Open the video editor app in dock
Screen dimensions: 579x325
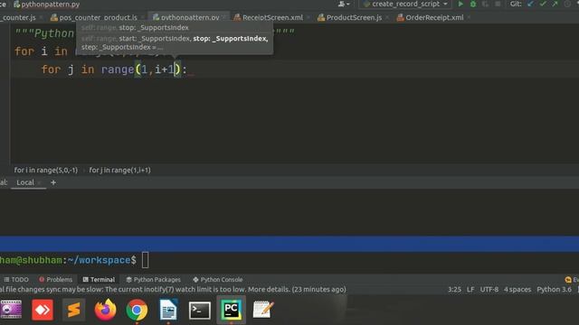(11, 310)
